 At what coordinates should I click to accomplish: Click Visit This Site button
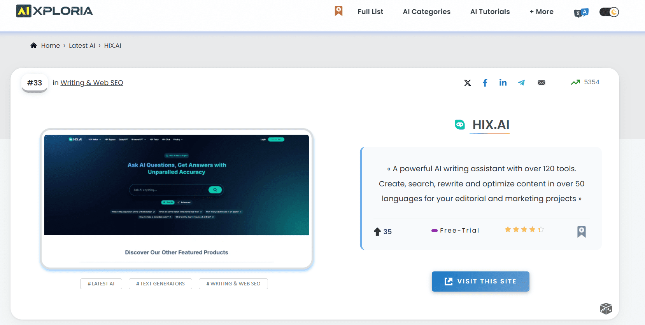click(x=480, y=282)
